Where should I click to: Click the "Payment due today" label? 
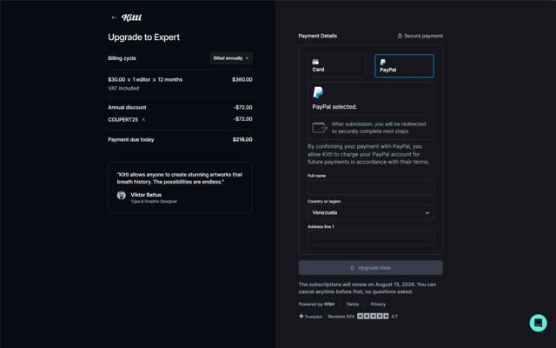[x=131, y=140]
